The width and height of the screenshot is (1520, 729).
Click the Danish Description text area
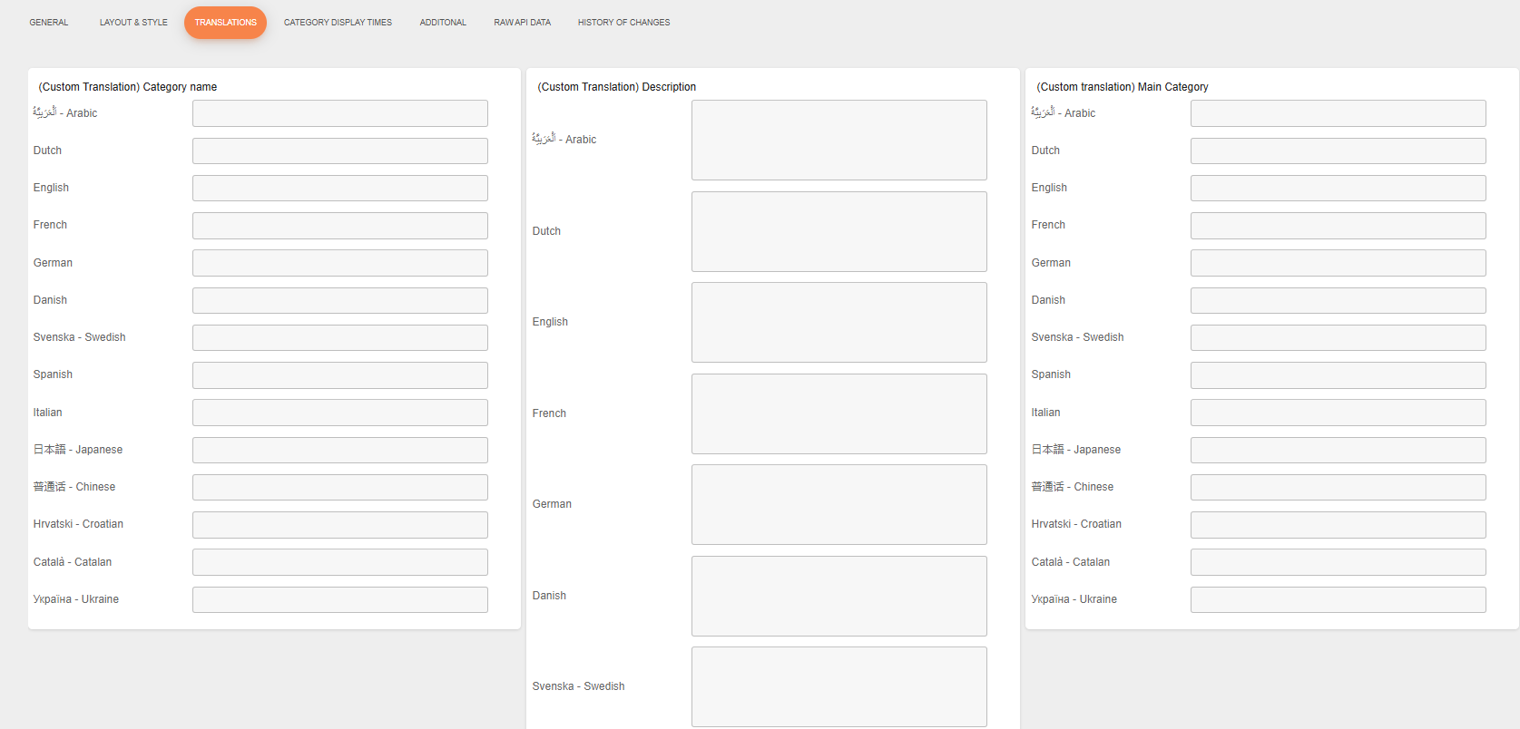click(838, 596)
